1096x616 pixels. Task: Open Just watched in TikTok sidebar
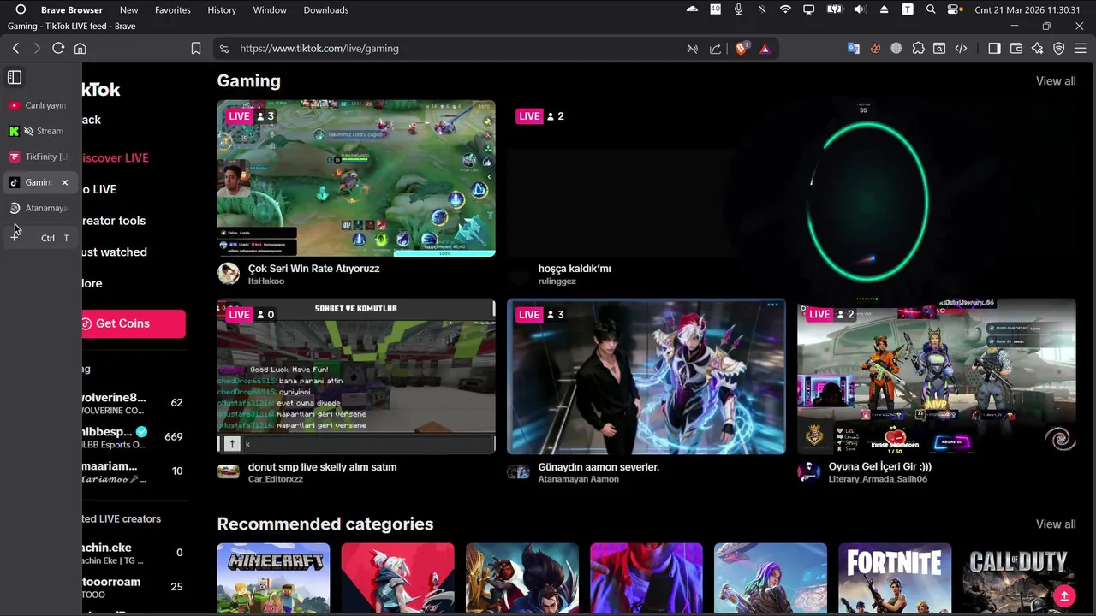pyautogui.click(x=115, y=252)
